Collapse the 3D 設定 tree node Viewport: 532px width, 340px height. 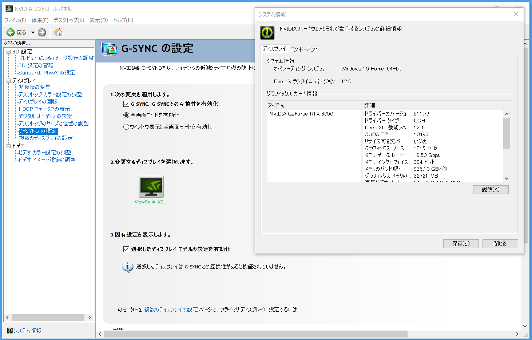9,52
